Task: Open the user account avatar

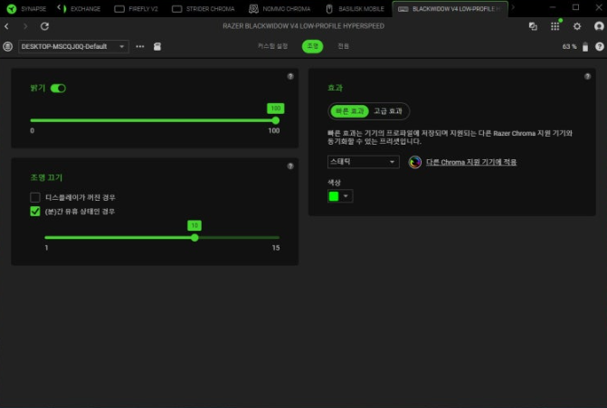Action: pos(599,26)
